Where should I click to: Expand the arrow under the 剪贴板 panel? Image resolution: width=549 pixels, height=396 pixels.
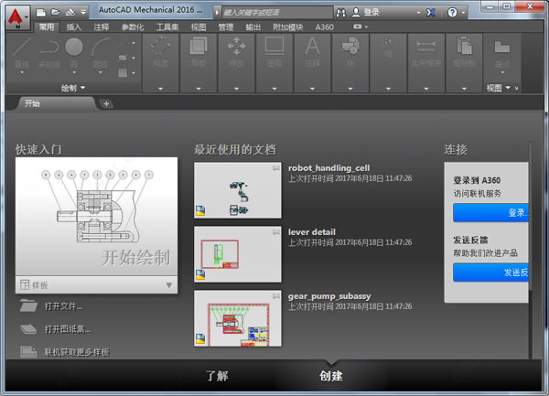[464, 89]
